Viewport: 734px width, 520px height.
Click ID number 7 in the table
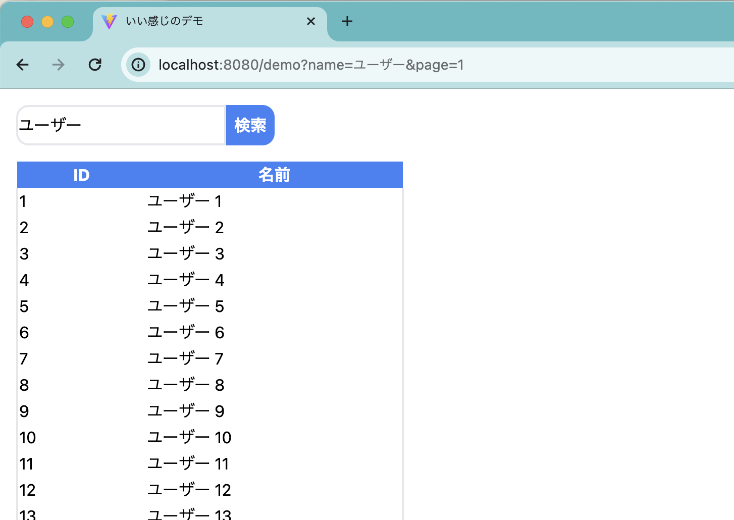[23, 358]
